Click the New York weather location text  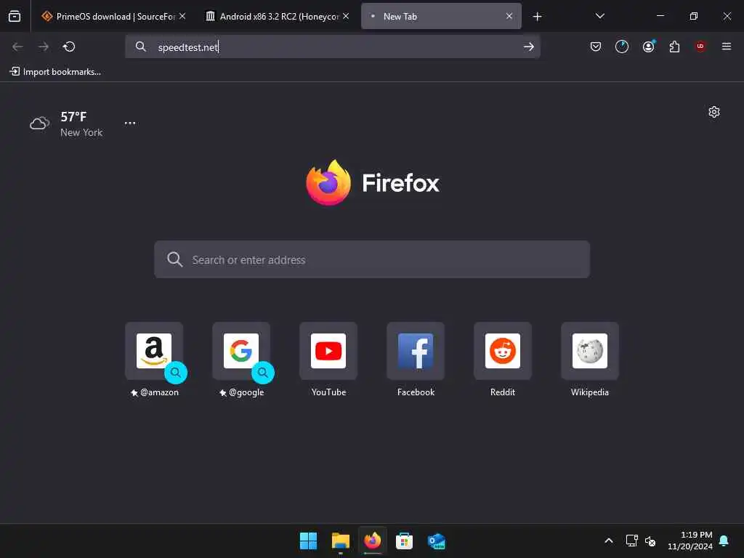(x=81, y=132)
